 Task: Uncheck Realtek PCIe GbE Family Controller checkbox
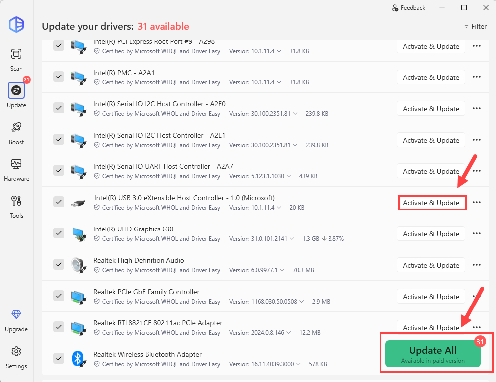59,296
